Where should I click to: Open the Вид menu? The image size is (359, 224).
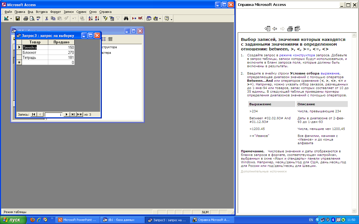coord(31,12)
